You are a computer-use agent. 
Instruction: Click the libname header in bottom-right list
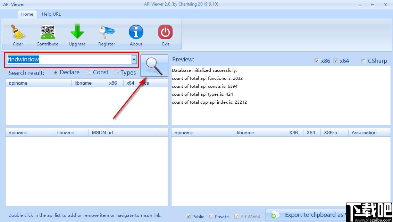click(x=260, y=133)
